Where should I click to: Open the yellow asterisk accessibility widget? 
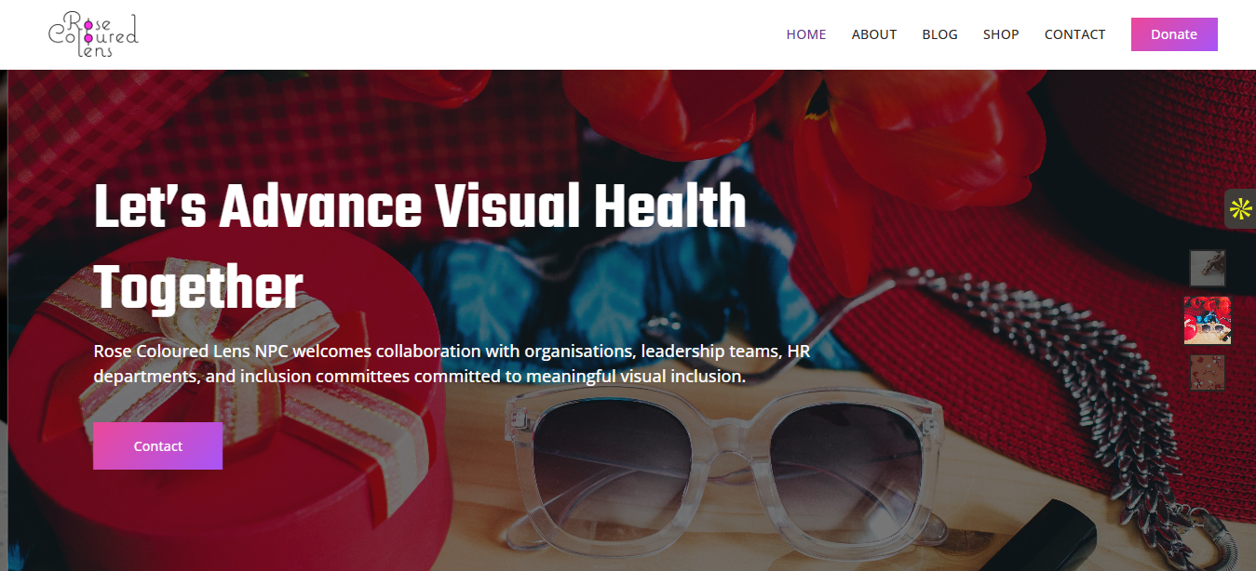[x=1240, y=208]
